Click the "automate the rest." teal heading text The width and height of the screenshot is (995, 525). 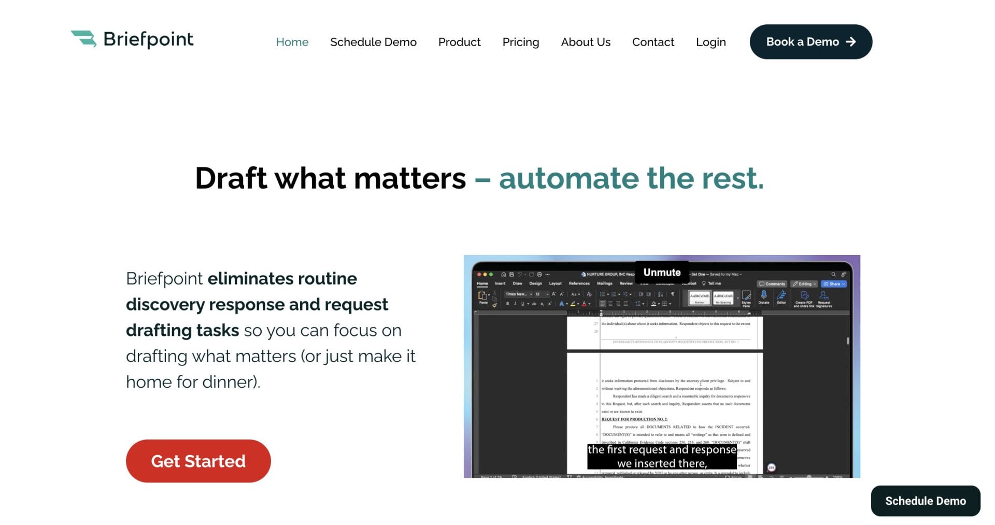[631, 178]
